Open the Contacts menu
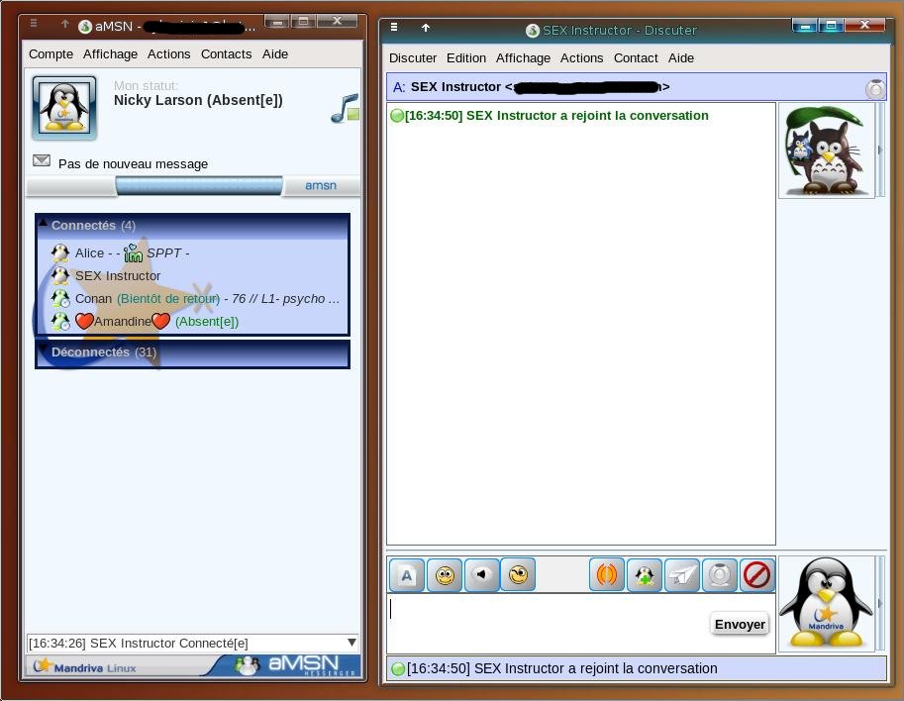The width and height of the screenshot is (904, 701). point(226,54)
